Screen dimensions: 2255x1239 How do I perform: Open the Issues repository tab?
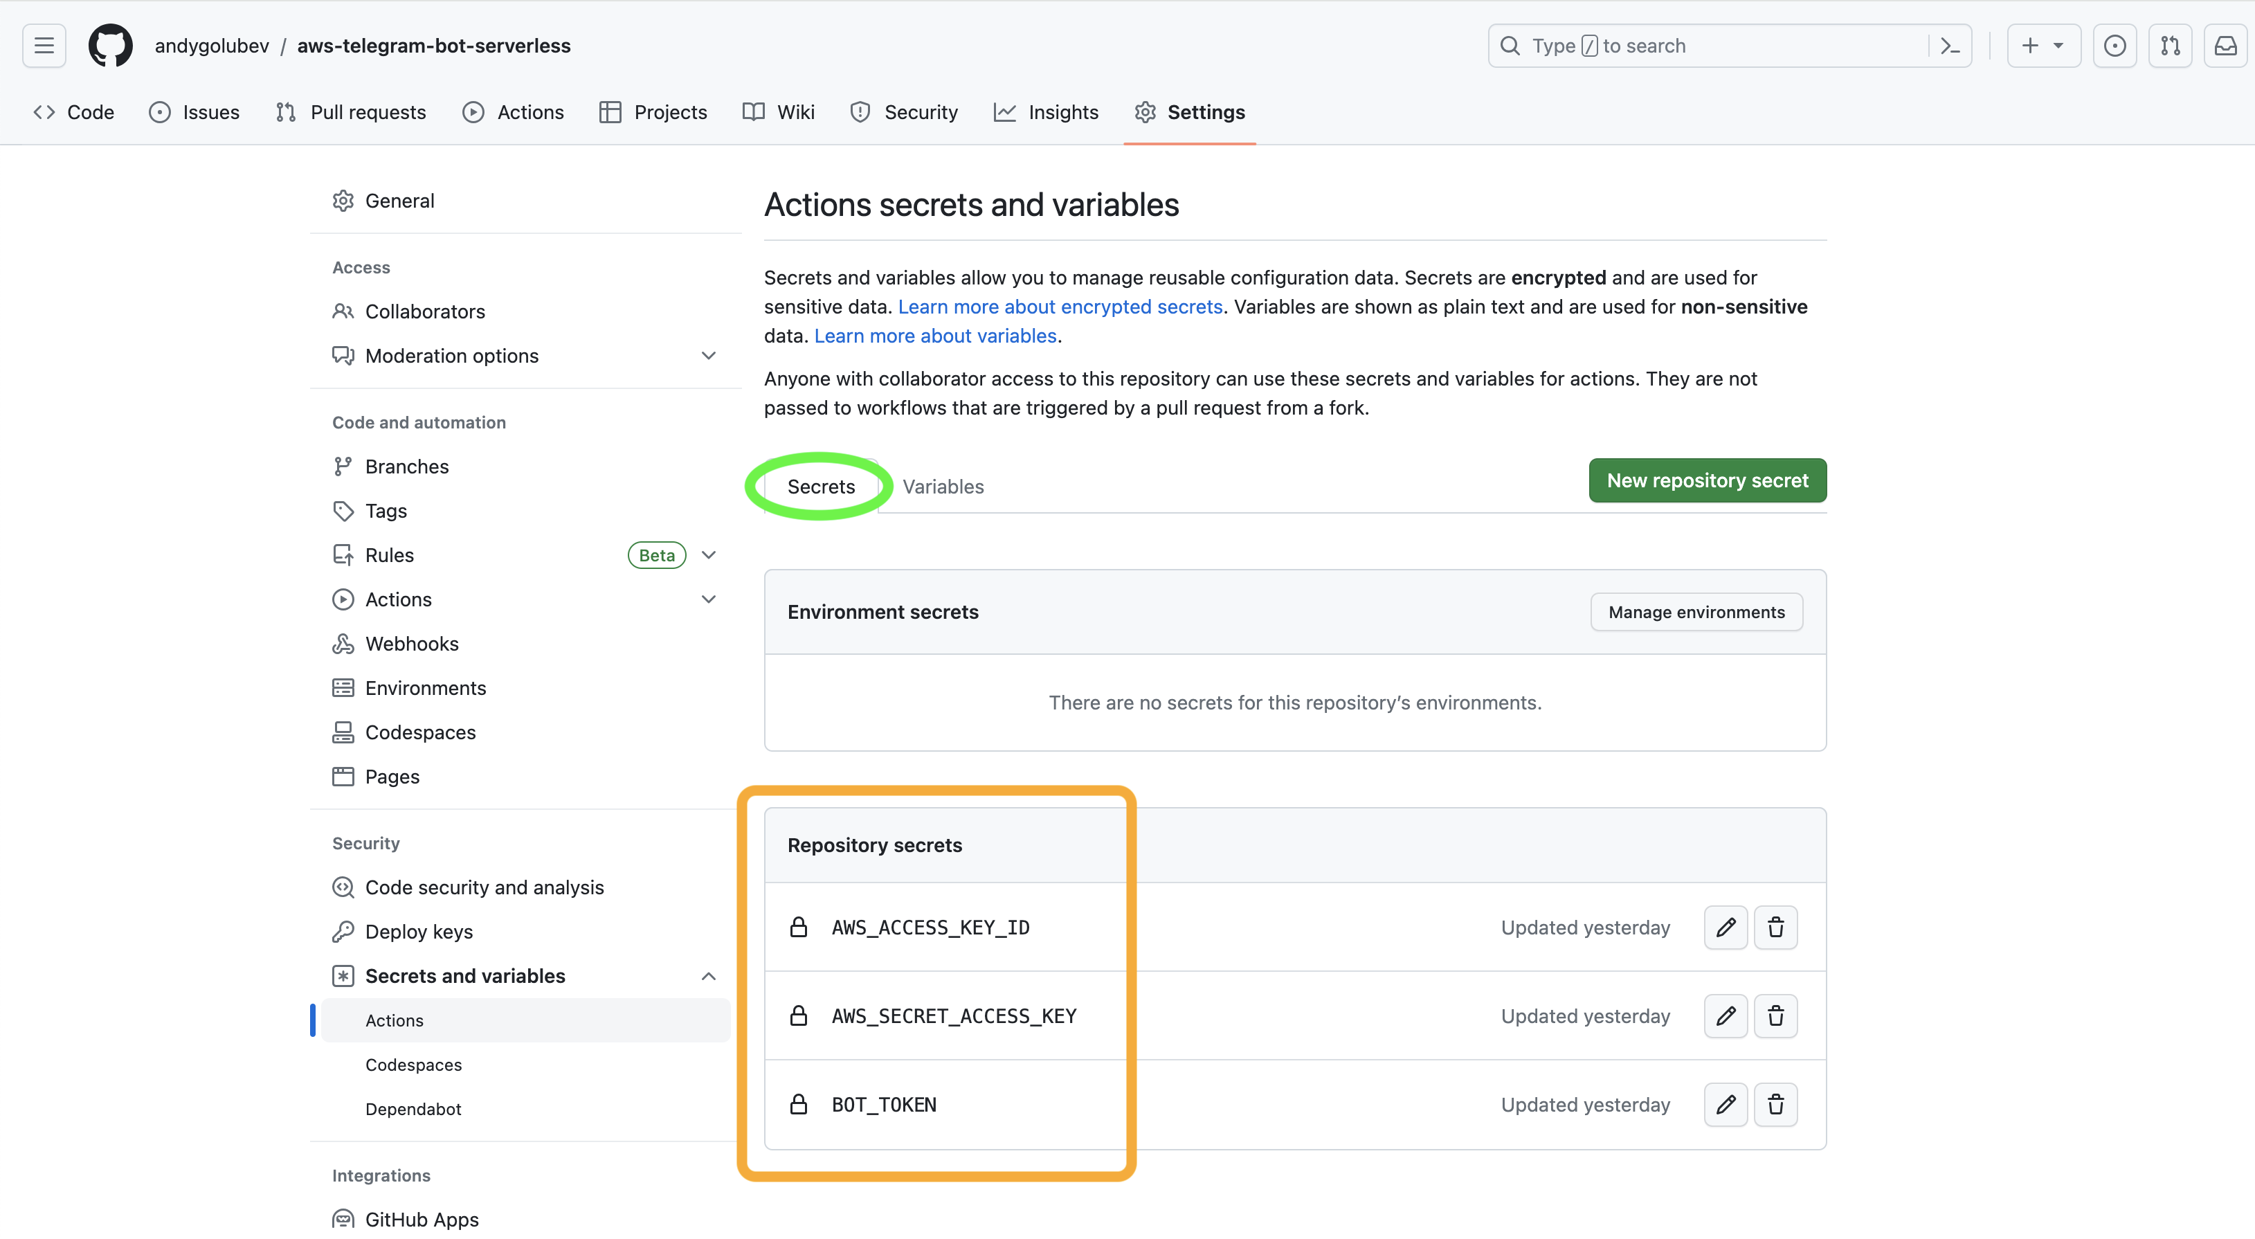(194, 112)
